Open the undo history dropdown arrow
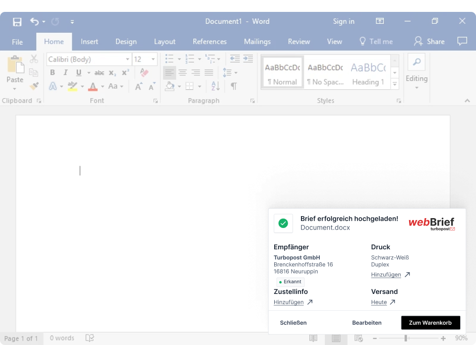Screen dimensions: 476x345 pyautogui.click(x=44, y=22)
